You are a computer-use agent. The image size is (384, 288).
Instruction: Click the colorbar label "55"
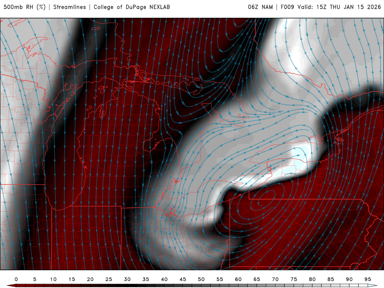(220, 279)
